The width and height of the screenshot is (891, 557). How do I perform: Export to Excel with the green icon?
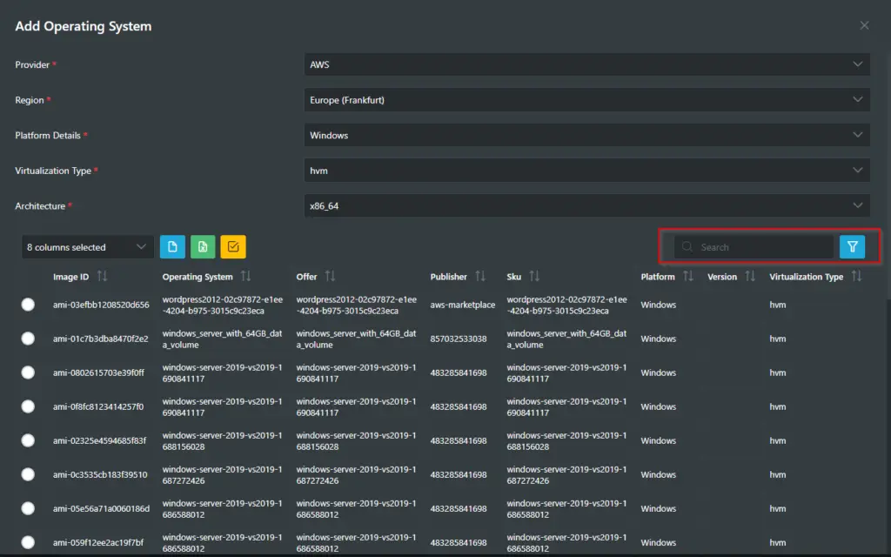pyautogui.click(x=203, y=246)
